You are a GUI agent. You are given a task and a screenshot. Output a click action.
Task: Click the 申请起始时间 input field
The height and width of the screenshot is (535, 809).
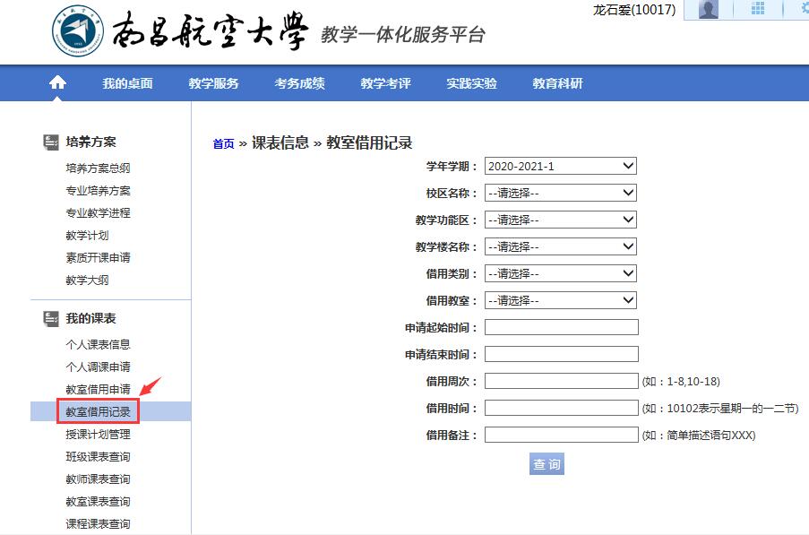tap(561, 327)
